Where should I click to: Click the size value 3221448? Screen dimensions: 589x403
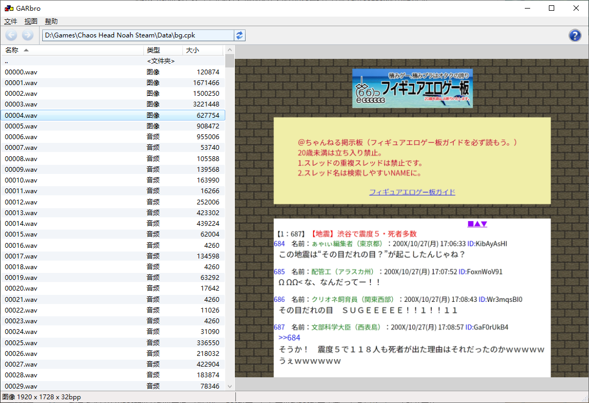click(x=206, y=104)
